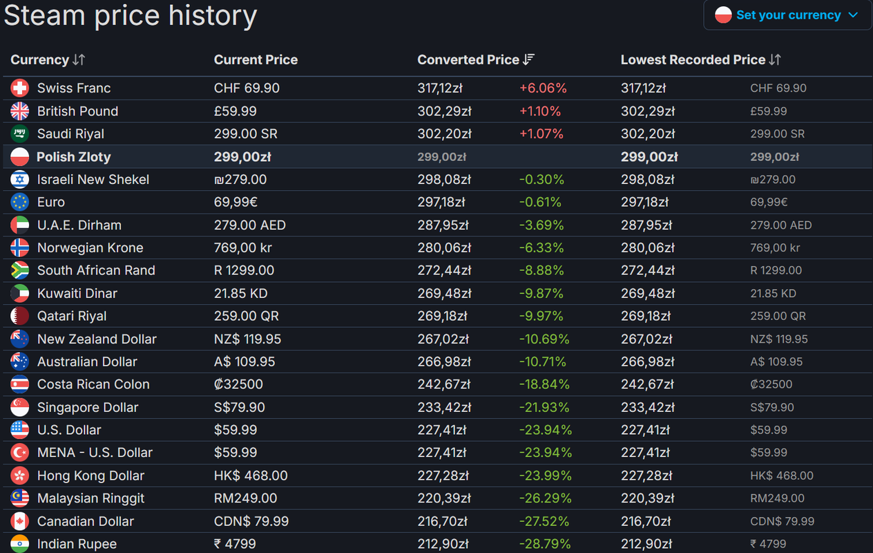Select the British Pound currency name

pos(77,111)
